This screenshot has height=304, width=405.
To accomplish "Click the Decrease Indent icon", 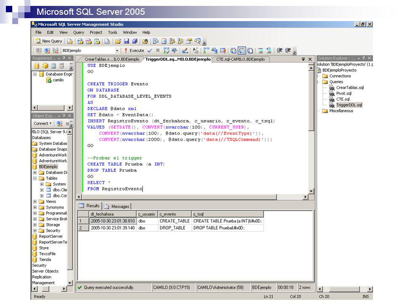I will click(279, 50).
